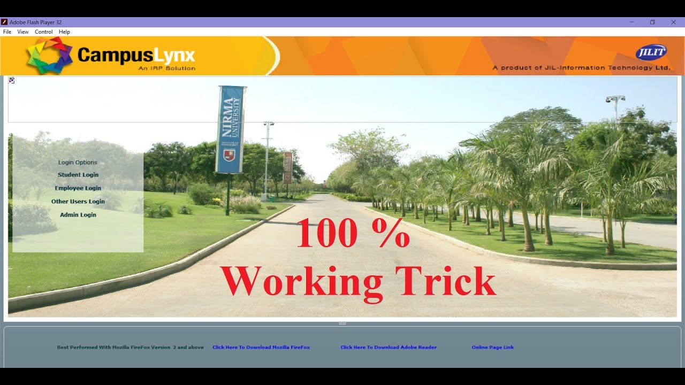The height and width of the screenshot is (385, 685).
Task: Click the JILIT logo in header
Action: (651, 52)
